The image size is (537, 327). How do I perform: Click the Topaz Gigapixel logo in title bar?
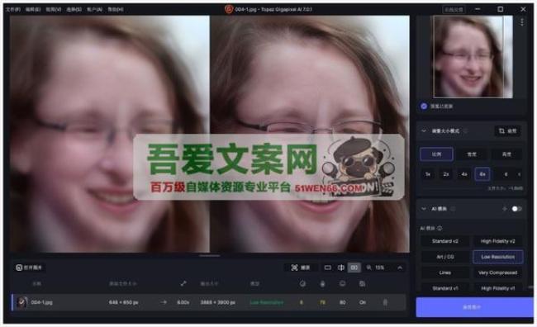229,9
